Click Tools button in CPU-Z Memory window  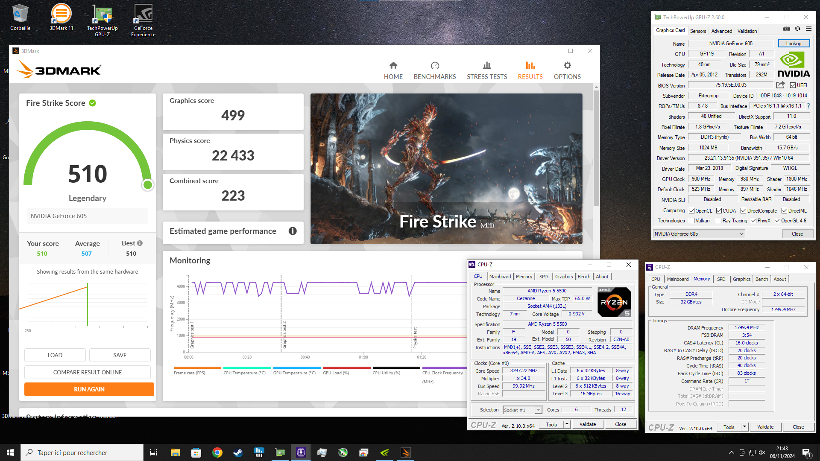(x=729, y=427)
